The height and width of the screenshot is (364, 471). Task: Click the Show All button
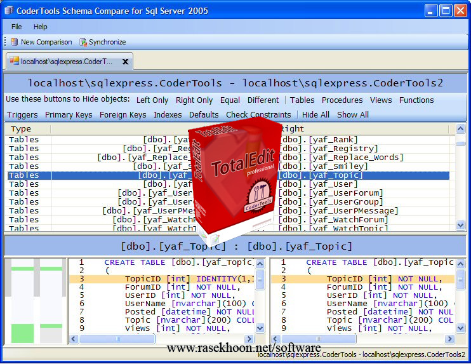point(353,115)
